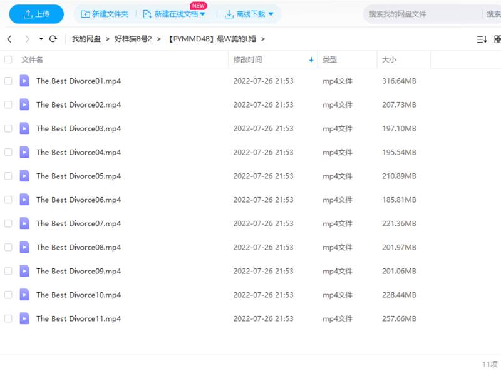
Task: Click the back navigation arrow
Action: point(9,39)
